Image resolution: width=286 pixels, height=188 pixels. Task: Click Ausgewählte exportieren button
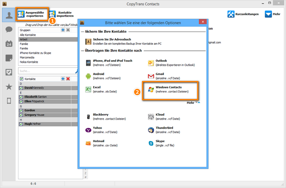click(32, 14)
